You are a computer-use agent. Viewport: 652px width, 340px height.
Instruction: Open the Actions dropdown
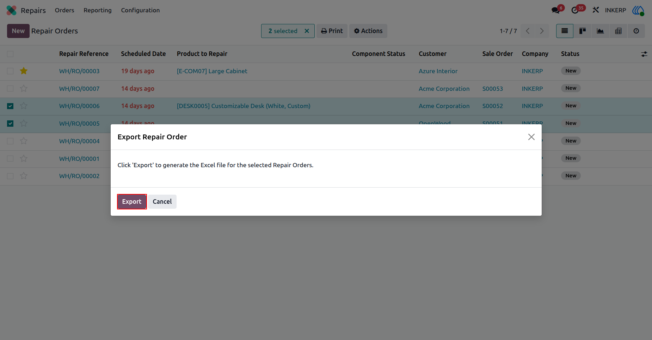tap(368, 31)
